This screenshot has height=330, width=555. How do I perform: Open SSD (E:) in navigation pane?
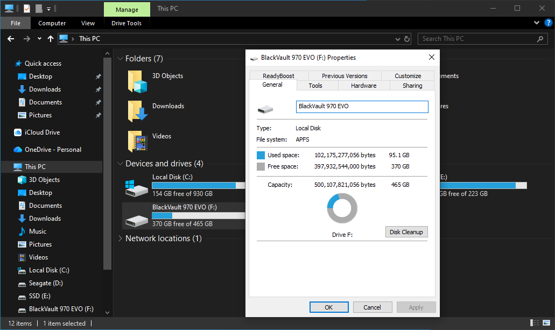39,296
